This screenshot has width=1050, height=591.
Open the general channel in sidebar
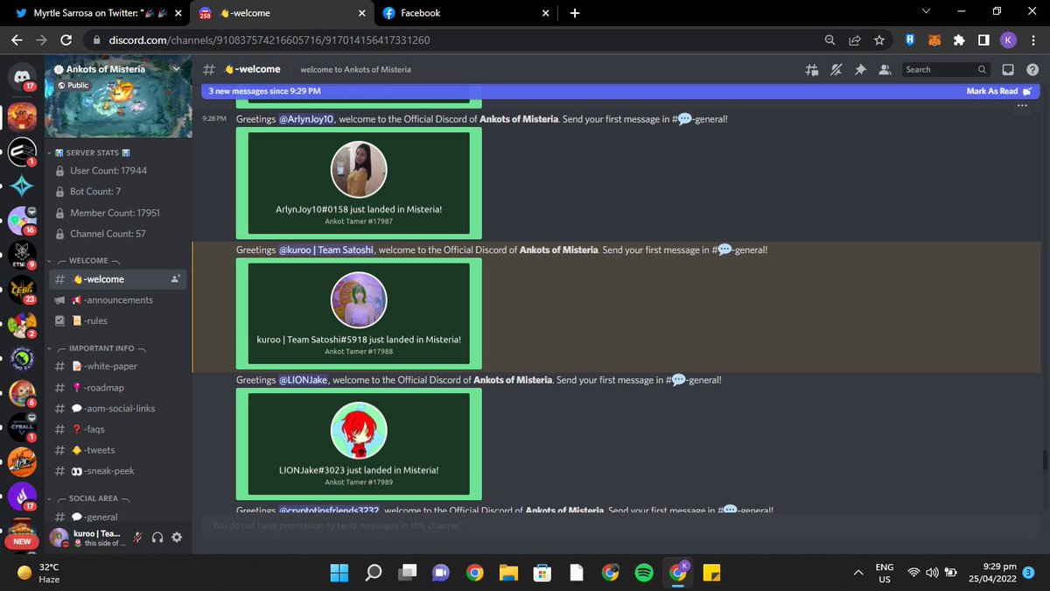(x=117, y=517)
